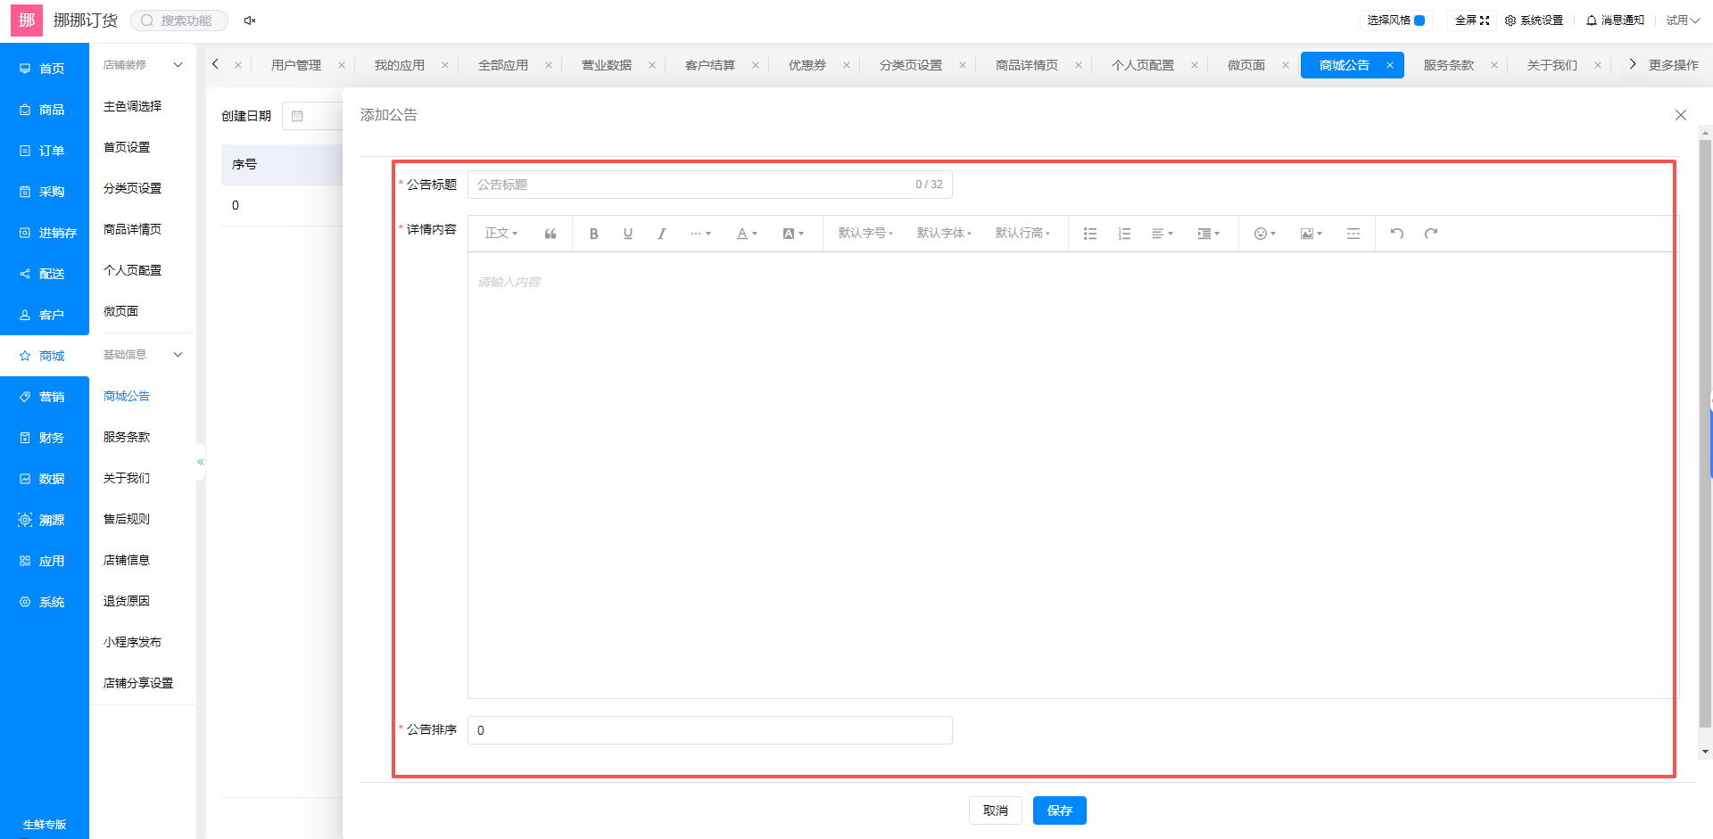The image size is (1713, 839).
Task: Switch to the 服务条款 tab
Action: coord(1449,65)
